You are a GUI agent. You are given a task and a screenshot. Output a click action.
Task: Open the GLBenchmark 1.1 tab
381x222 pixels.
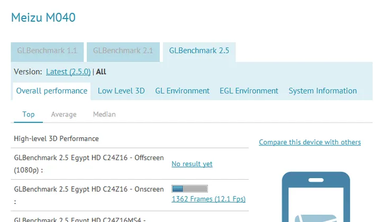(47, 51)
